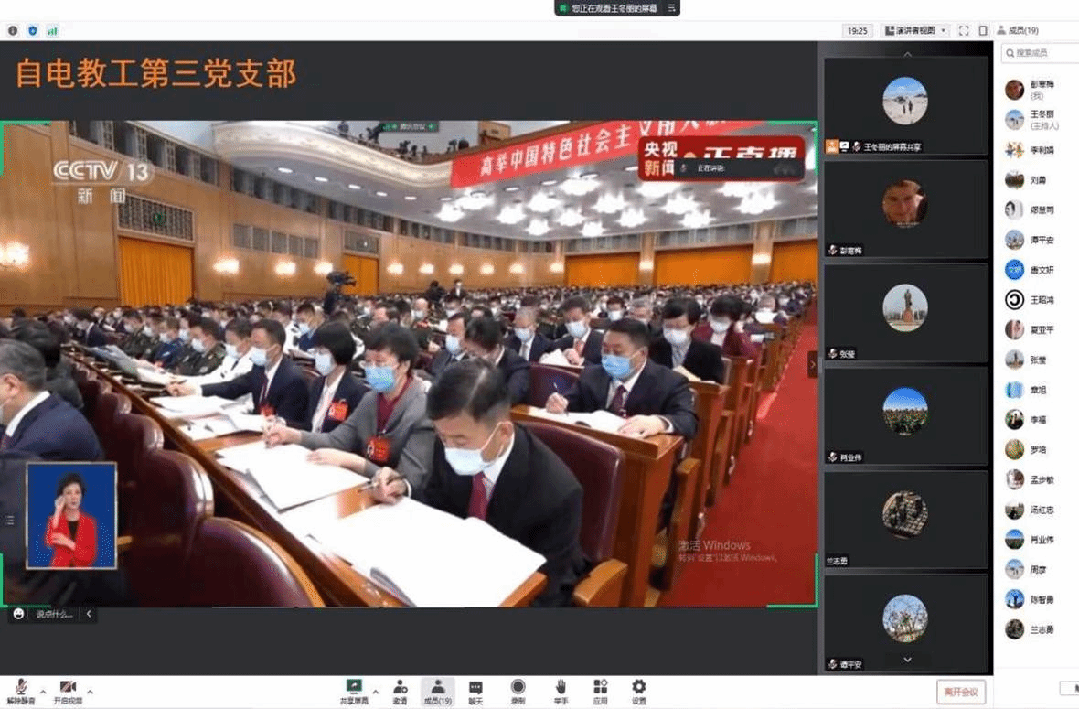Open the Chat panel
Screen dimensions: 1079x709
pos(475,689)
